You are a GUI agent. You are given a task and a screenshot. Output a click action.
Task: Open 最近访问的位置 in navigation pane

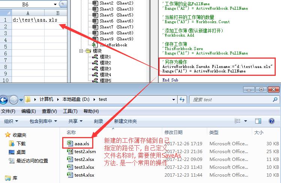click(x=32, y=161)
